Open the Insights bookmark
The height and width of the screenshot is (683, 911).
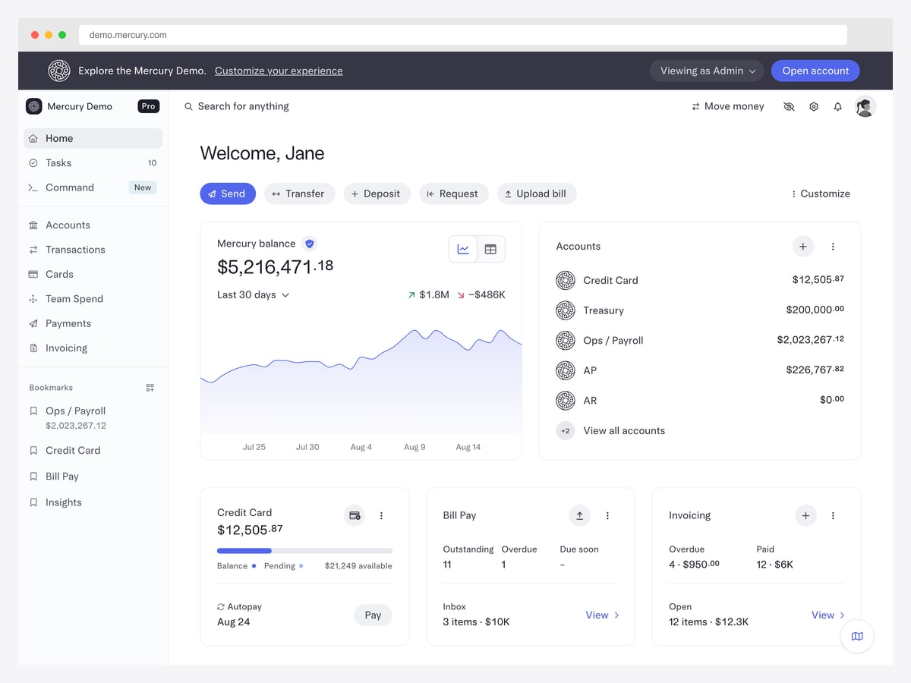point(93,502)
